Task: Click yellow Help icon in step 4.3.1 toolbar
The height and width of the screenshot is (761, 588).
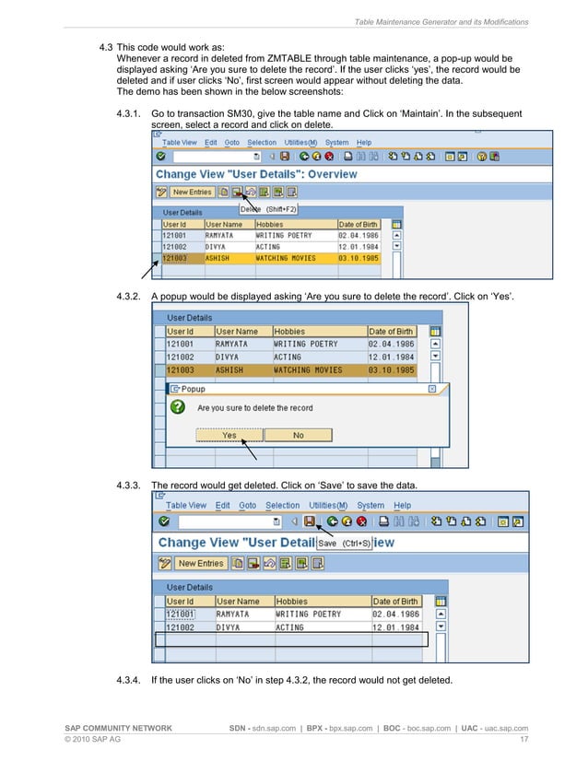Action: [482, 157]
